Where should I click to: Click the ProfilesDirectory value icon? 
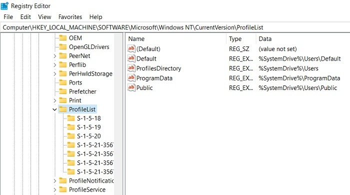(131, 68)
